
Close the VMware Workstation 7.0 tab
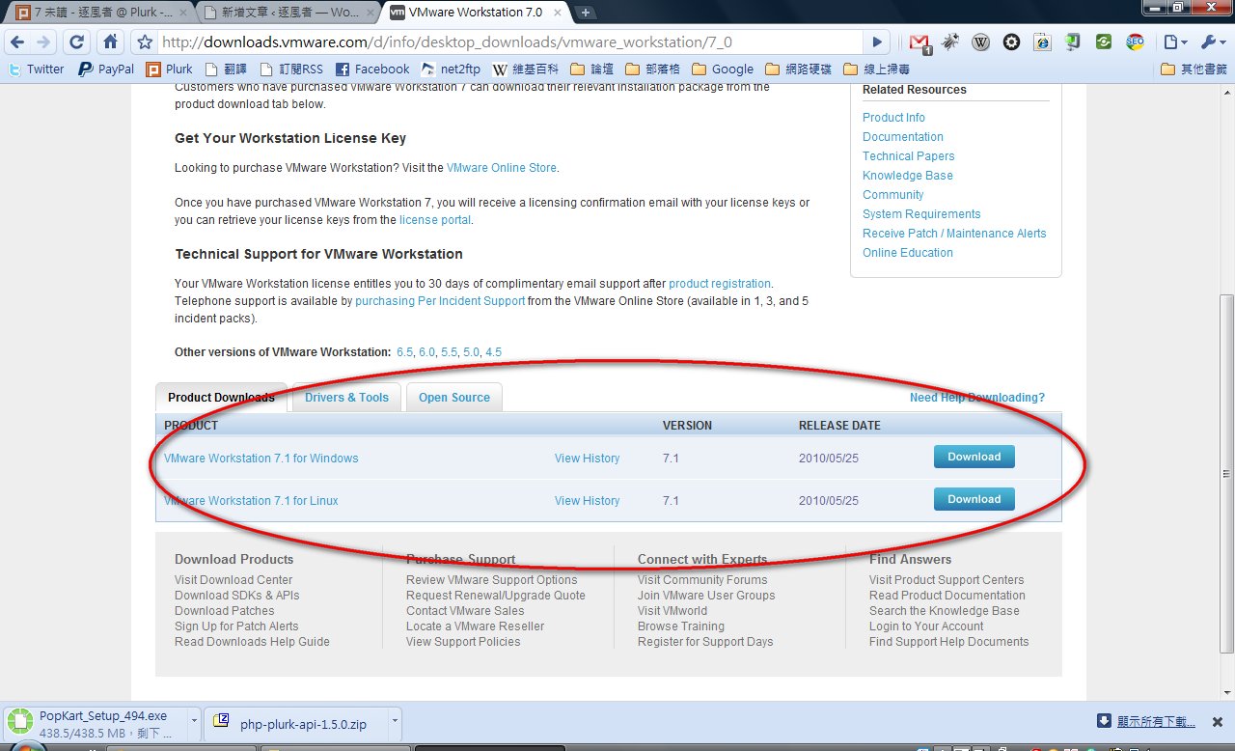tap(560, 13)
